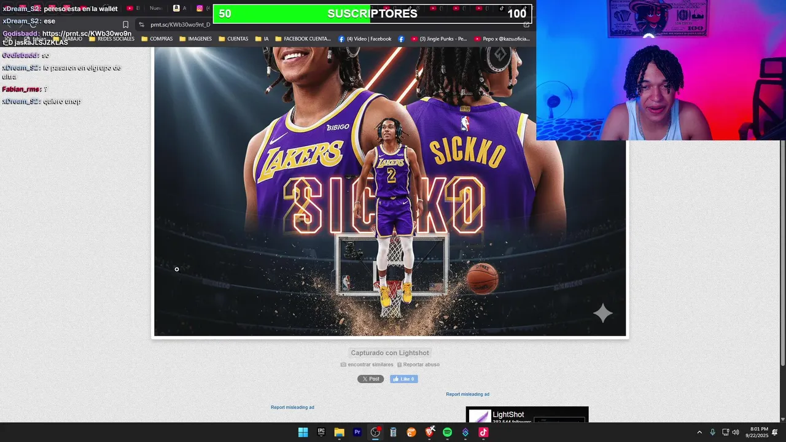Image resolution: width=786 pixels, height=442 pixels.
Task: Open the notifications bell in taskbar
Action: 775,432
